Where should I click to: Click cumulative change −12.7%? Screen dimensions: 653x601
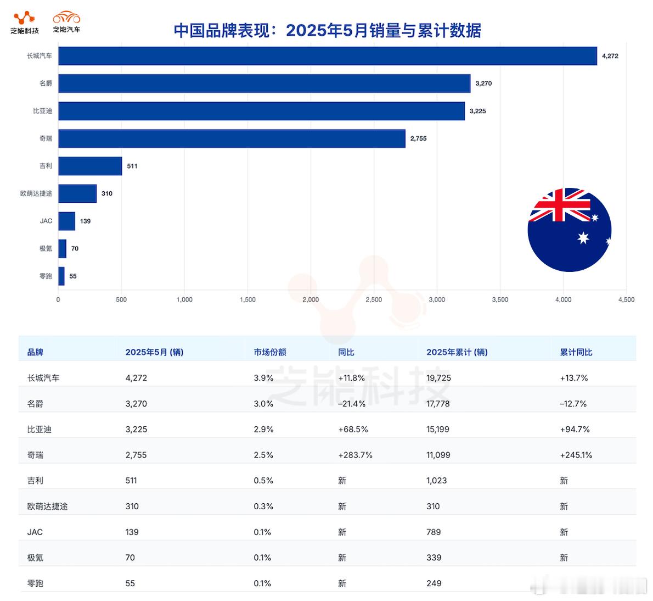[x=573, y=403]
